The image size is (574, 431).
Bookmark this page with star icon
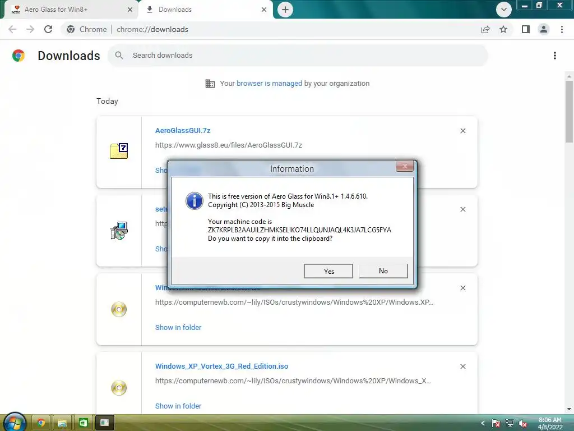coord(503,29)
